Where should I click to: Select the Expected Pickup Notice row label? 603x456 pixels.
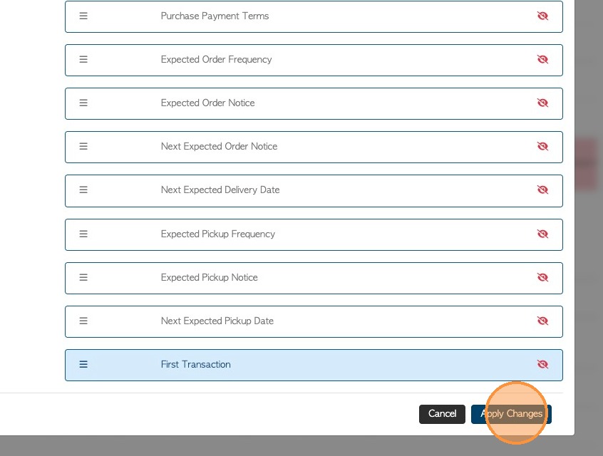coord(210,277)
